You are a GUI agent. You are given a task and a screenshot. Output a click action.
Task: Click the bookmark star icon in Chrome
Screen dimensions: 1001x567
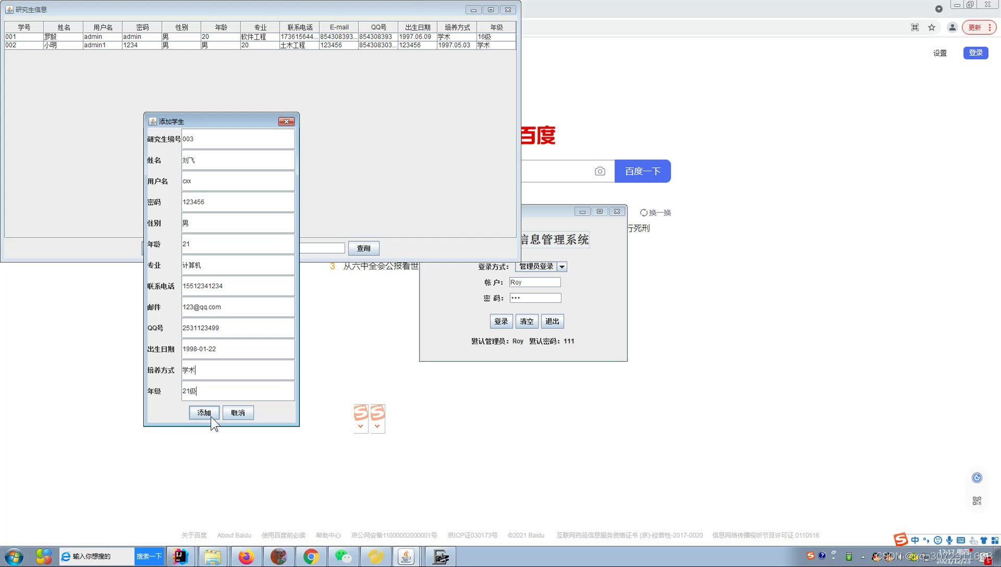[x=932, y=28]
